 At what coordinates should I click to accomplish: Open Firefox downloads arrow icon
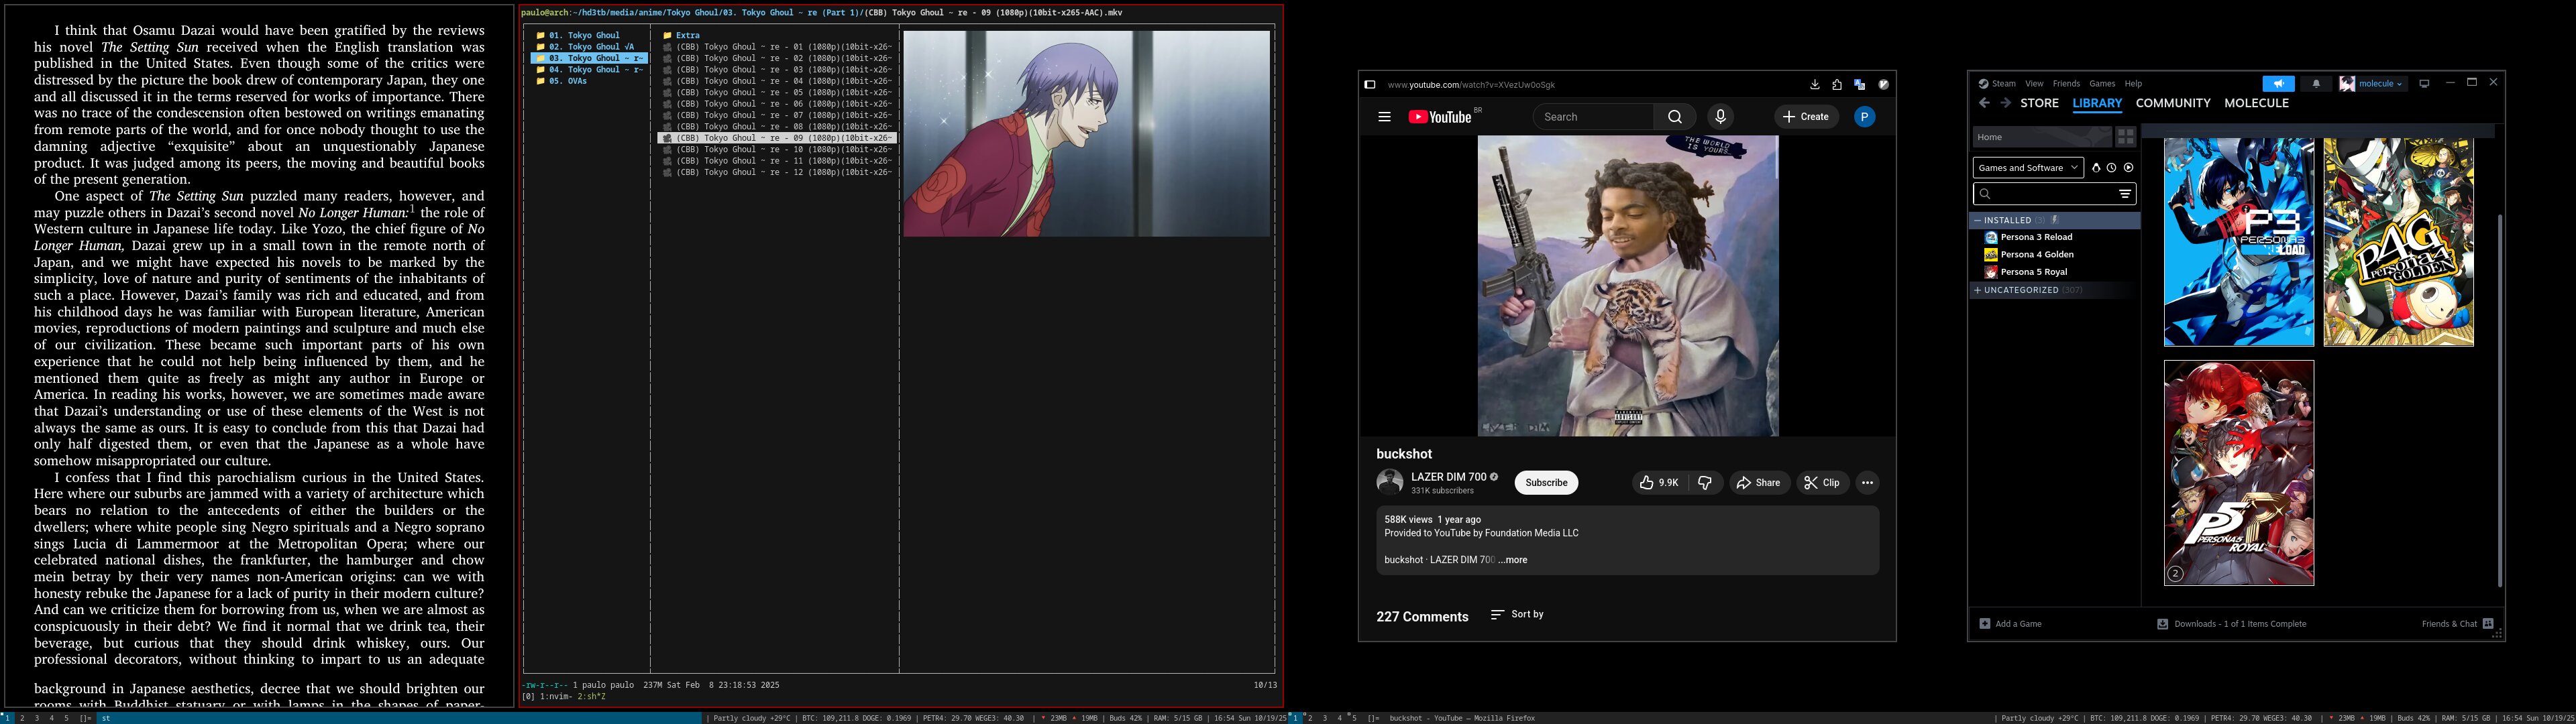(1814, 85)
